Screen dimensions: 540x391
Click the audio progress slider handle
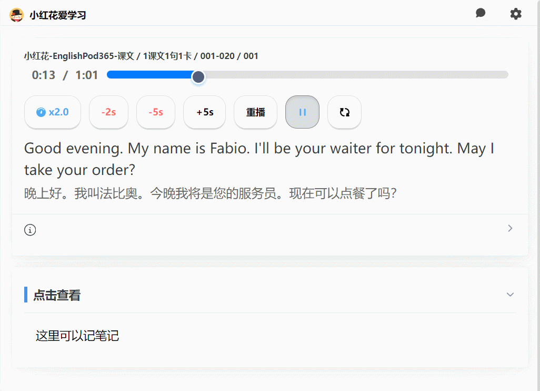198,77
